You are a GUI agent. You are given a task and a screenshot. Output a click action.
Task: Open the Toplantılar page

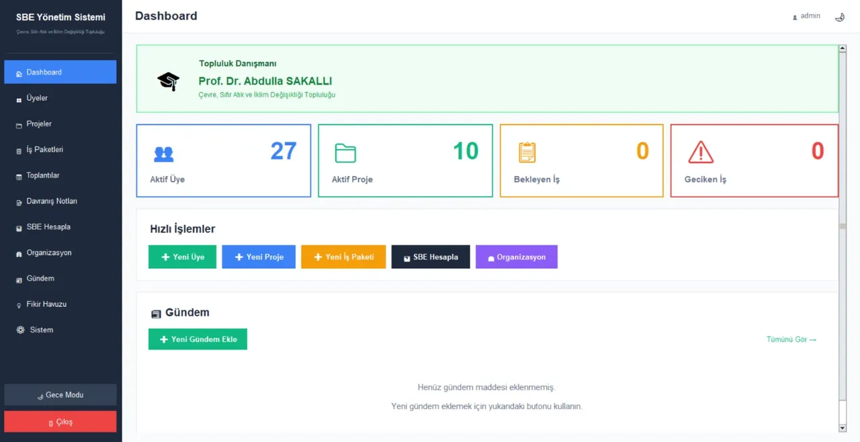[x=60, y=175]
